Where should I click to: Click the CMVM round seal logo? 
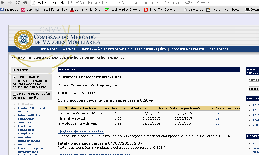[23, 40]
